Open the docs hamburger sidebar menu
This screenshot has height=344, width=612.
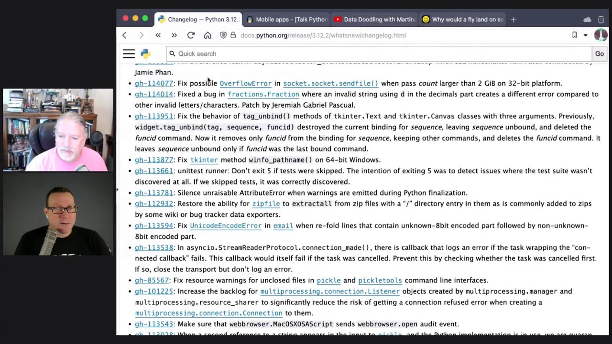[x=129, y=54]
